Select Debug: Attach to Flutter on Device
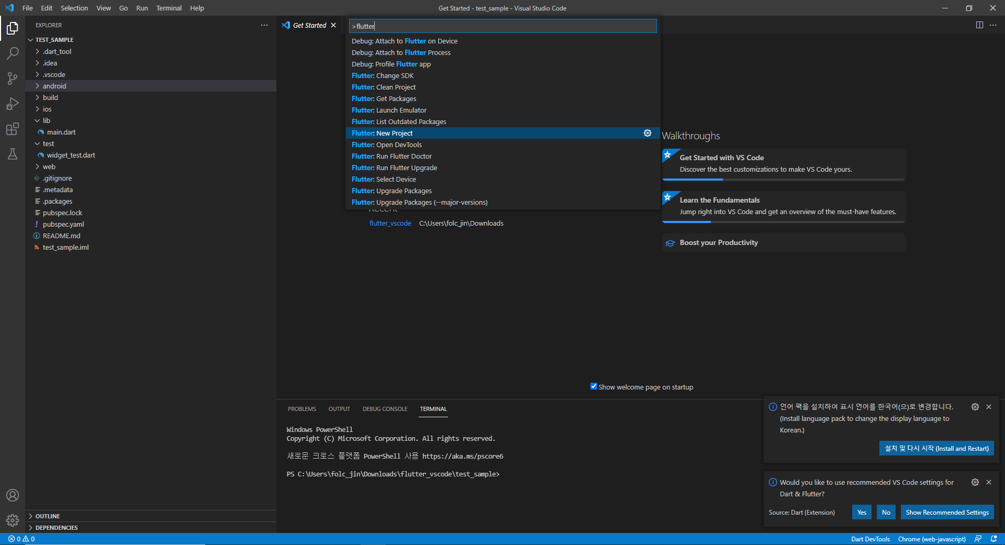 click(503, 41)
